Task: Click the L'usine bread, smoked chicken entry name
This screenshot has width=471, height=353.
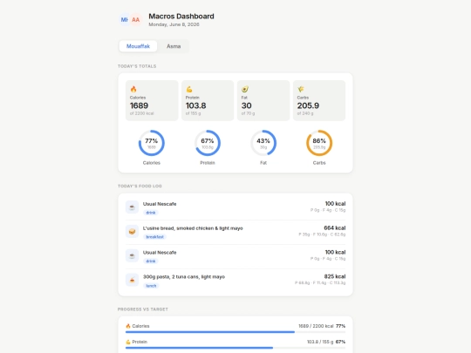Action: click(193, 228)
